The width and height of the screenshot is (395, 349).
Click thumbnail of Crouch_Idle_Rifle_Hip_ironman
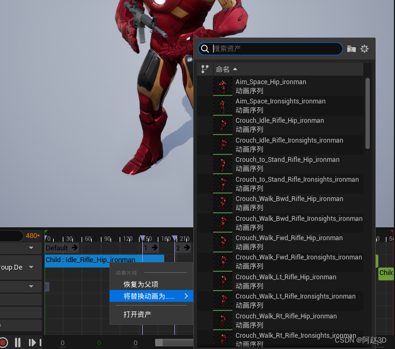(223, 125)
